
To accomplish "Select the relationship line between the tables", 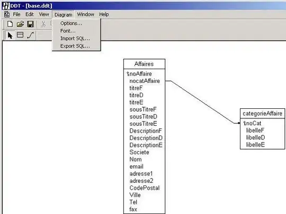I will click(202, 102).
